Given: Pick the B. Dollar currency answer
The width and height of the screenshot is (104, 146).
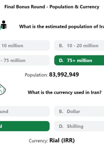Looking at the screenshot, I should tap(79, 111).
